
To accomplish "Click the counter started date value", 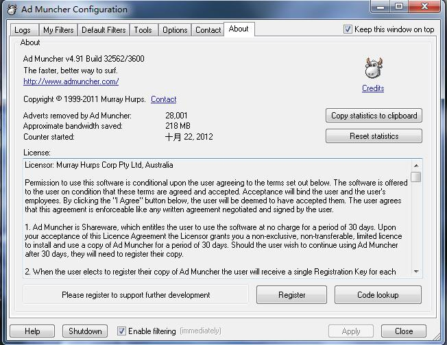I will tap(189, 137).
